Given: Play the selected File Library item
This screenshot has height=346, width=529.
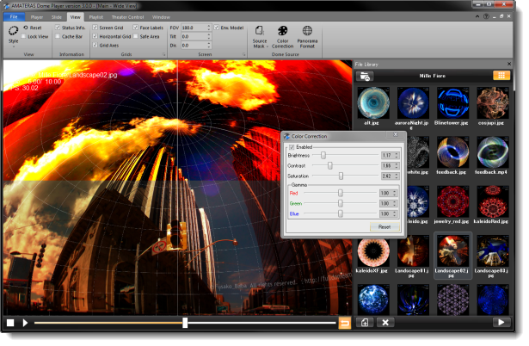Looking at the screenshot, I should tap(501, 323).
